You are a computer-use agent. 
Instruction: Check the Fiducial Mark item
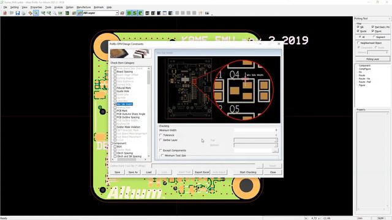point(115,88)
